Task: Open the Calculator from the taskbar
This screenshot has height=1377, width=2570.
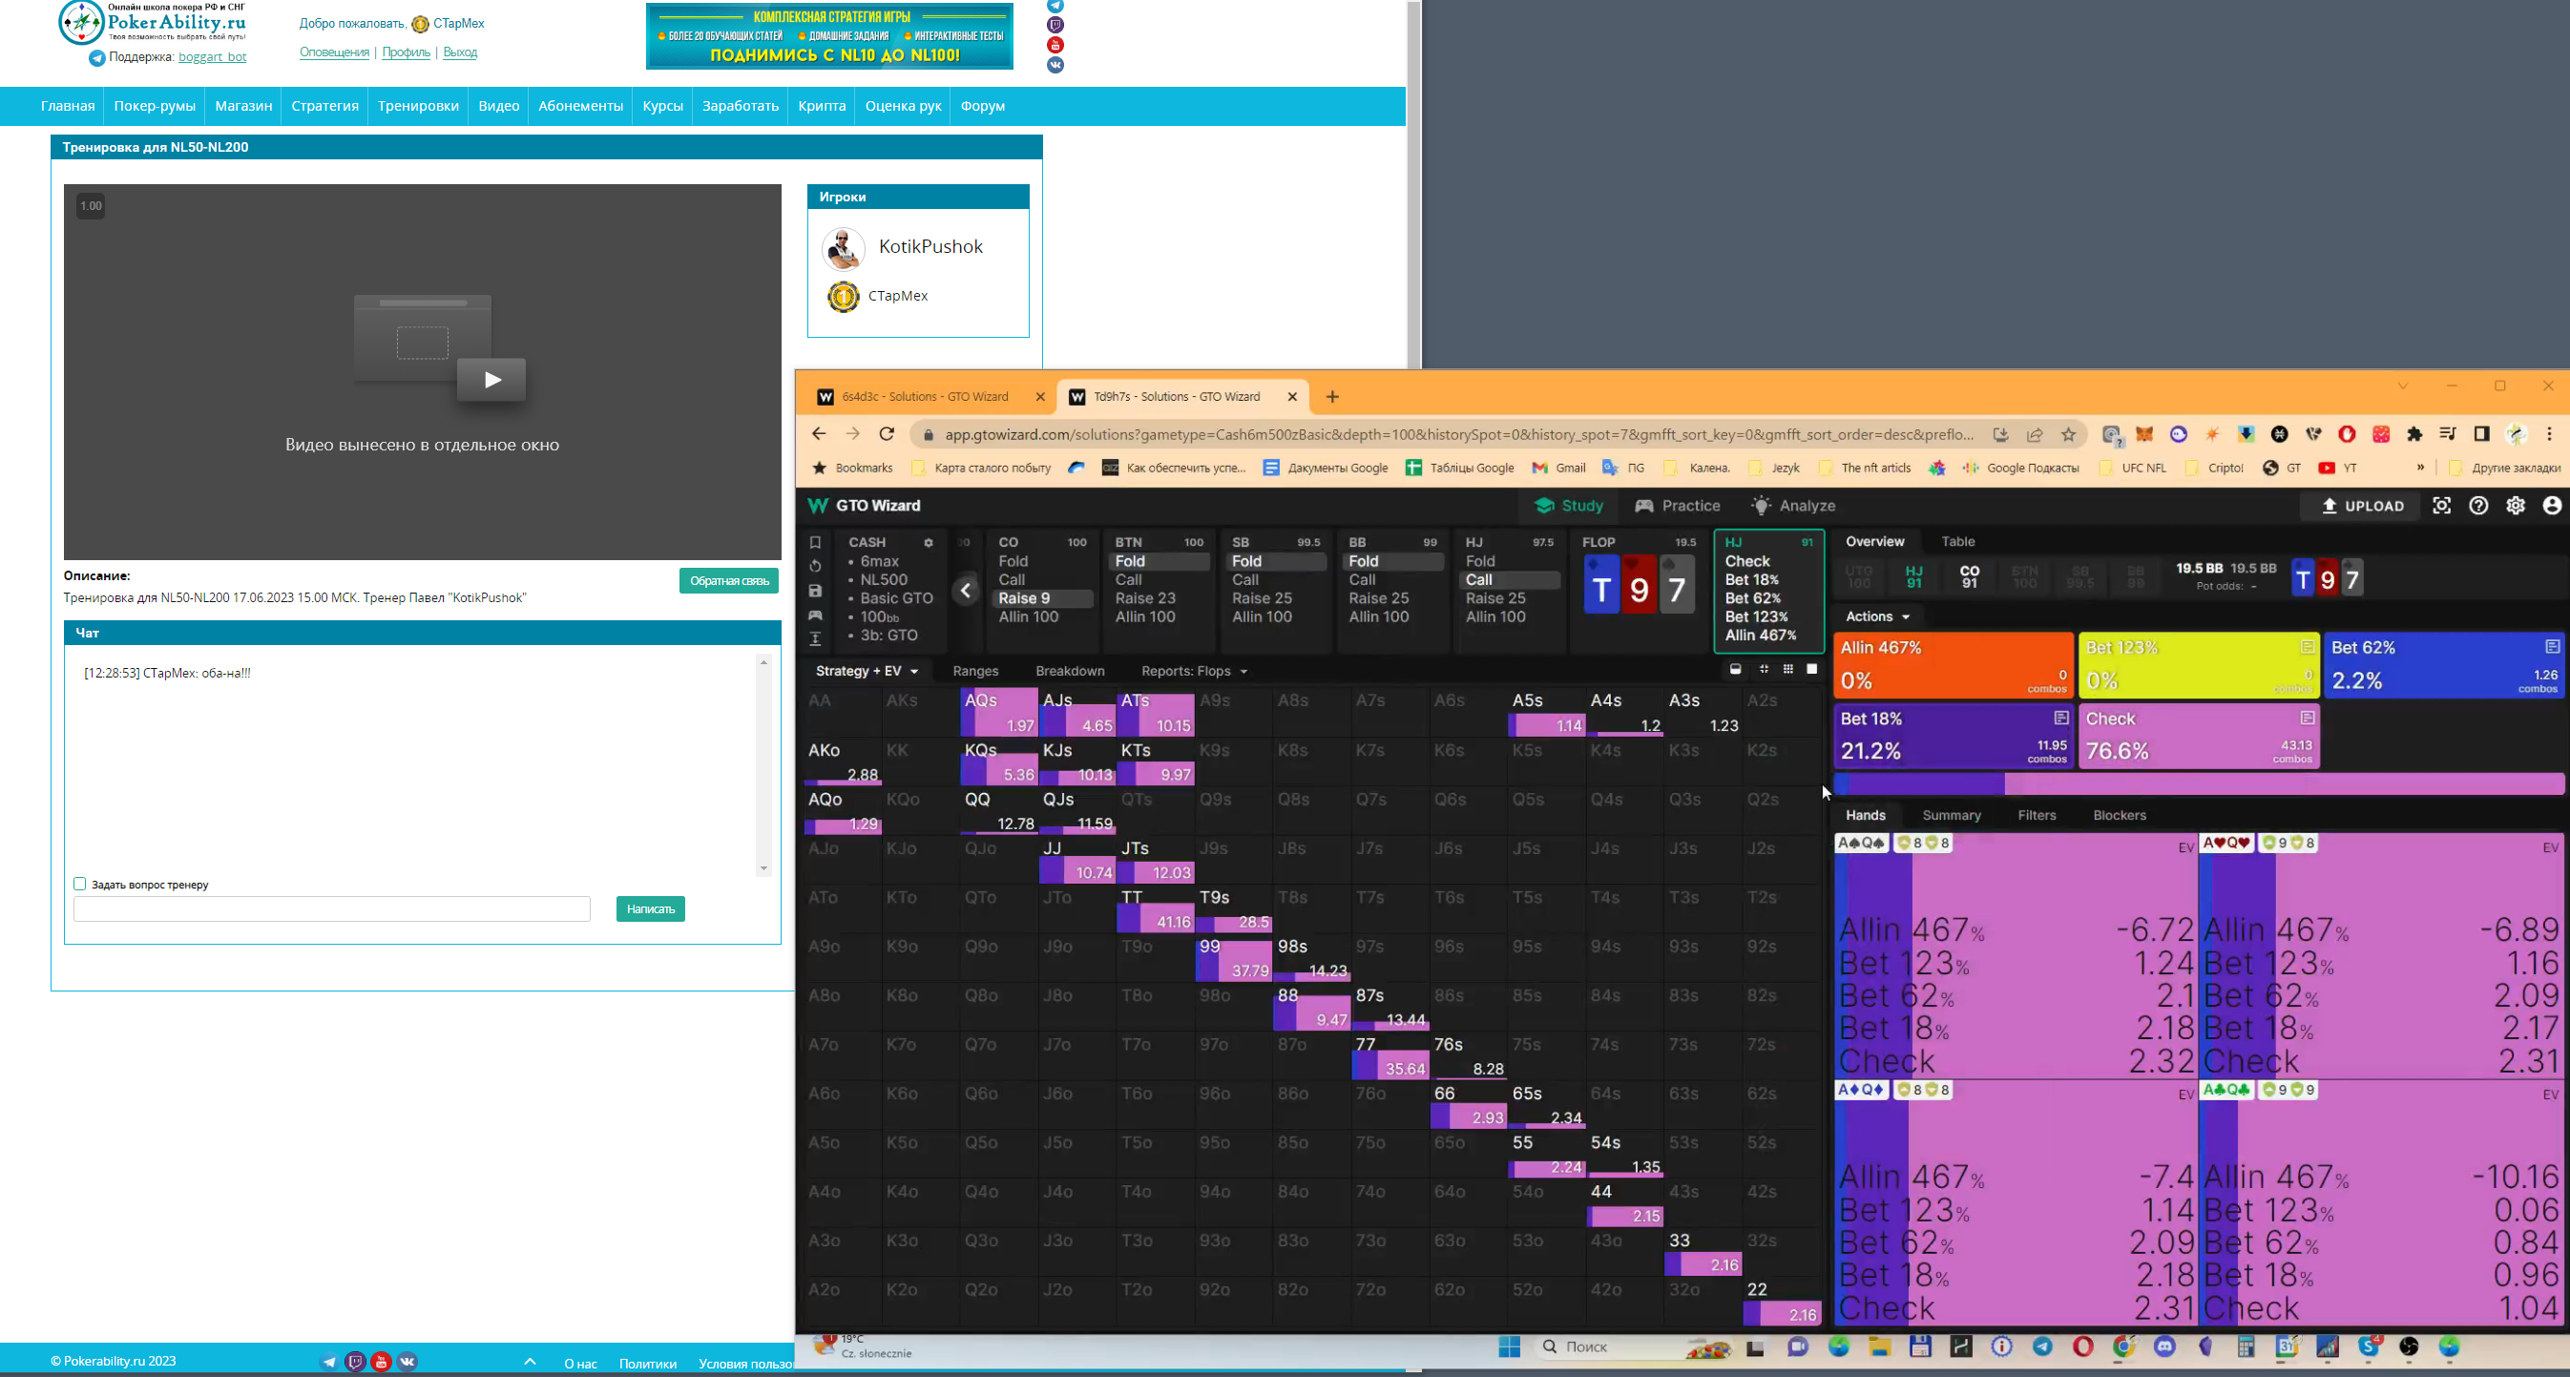Action: click(x=2246, y=1347)
